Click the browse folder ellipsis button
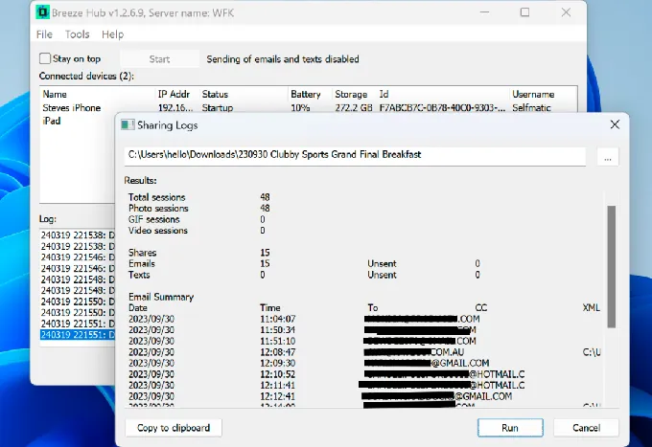Screen dimensions: 652x447 608,157
